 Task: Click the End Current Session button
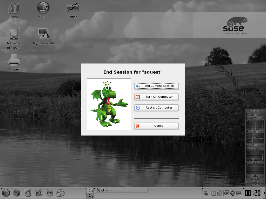(156, 86)
